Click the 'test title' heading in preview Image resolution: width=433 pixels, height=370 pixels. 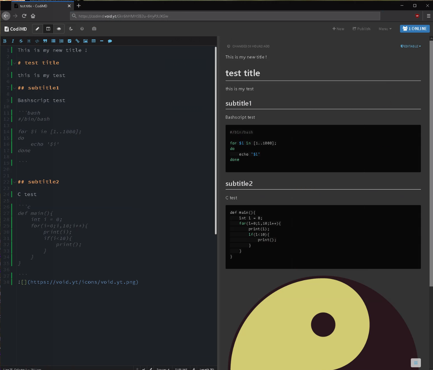click(x=243, y=73)
